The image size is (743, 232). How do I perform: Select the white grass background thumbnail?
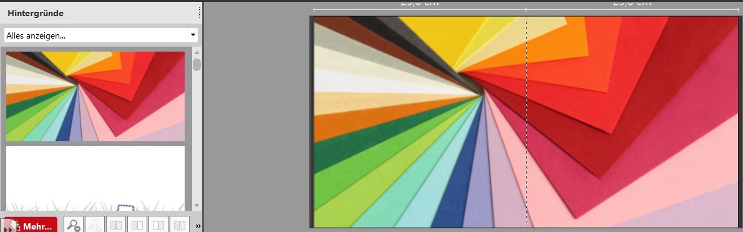pyautogui.click(x=95, y=178)
